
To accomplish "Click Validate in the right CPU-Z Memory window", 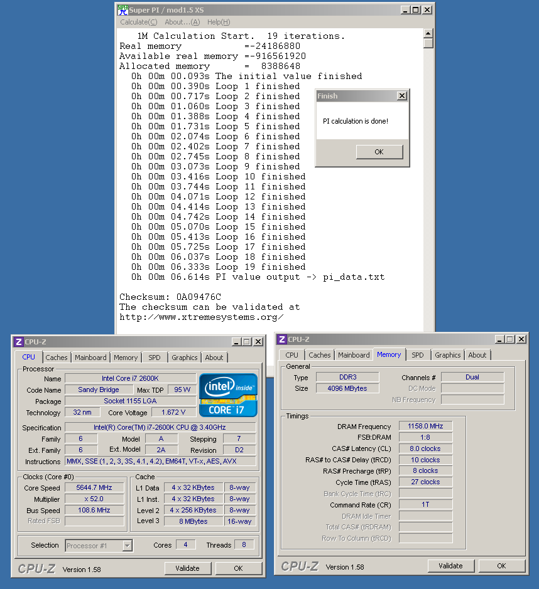I will coord(450,566).
